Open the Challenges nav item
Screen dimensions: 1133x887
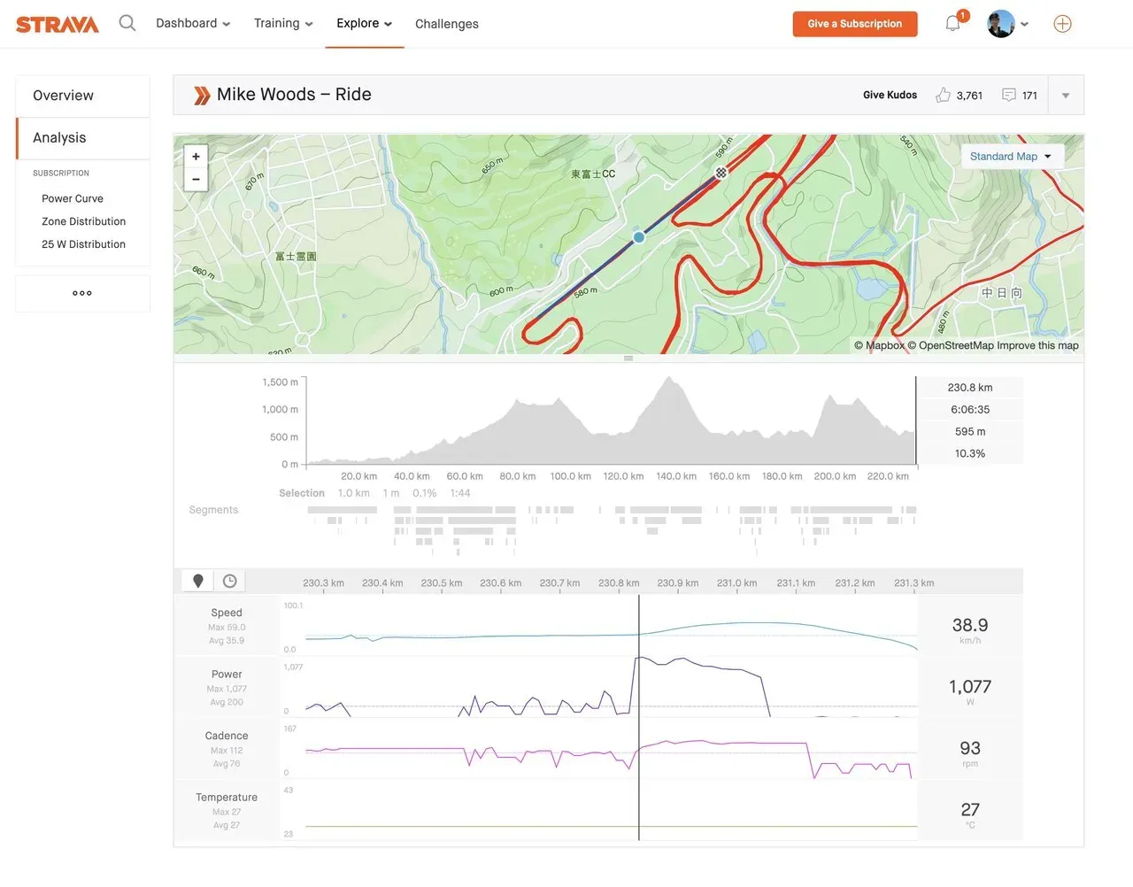click(447, 24)
